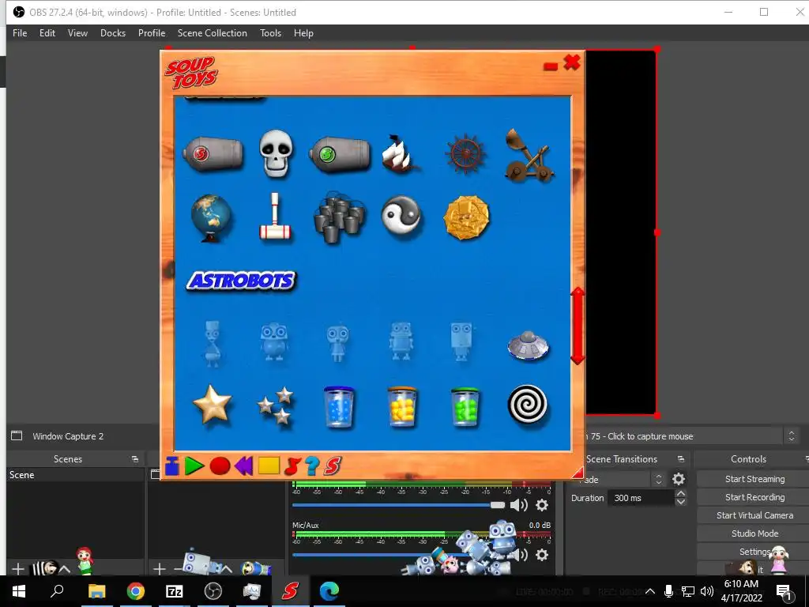Open upper audio channel gear settings
The image size is (809, 607).
click(x=542, y=505)
